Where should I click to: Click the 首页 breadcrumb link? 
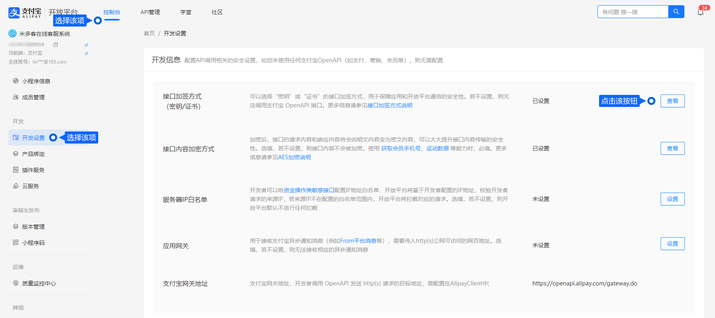(x=149, y=33)
